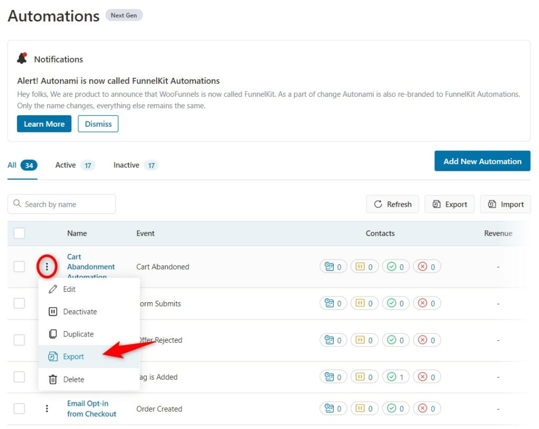Image resolution: width=539 pixels, height=429 pixels.
Task: Click paused contacts badge in Tag is Added row
Action: pyautogui.click(x=364, y=377)
